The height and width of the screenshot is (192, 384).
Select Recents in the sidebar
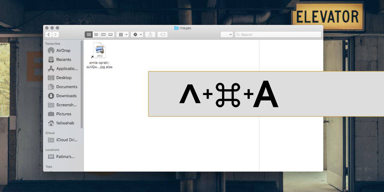pyautogui.click(x=63, y=60)
